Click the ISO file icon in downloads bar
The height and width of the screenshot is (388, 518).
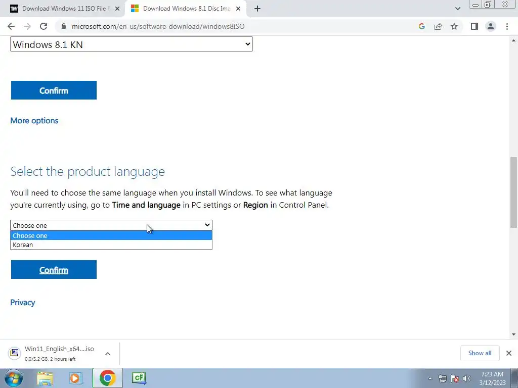coord(15,353)
